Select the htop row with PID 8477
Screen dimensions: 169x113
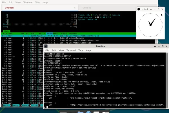pos(22,103)
